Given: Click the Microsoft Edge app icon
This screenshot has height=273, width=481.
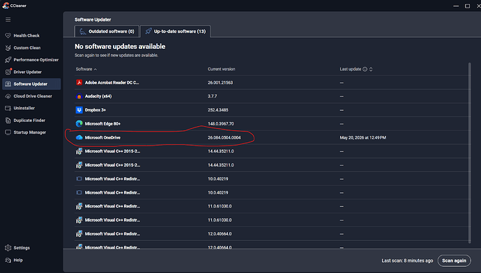Looking at the screenshot, I should pos(79,123).
